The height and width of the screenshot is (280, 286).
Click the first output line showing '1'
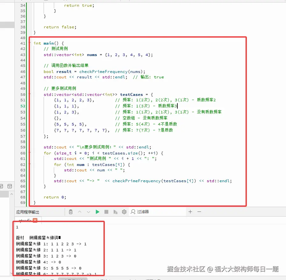coord(17,227)
